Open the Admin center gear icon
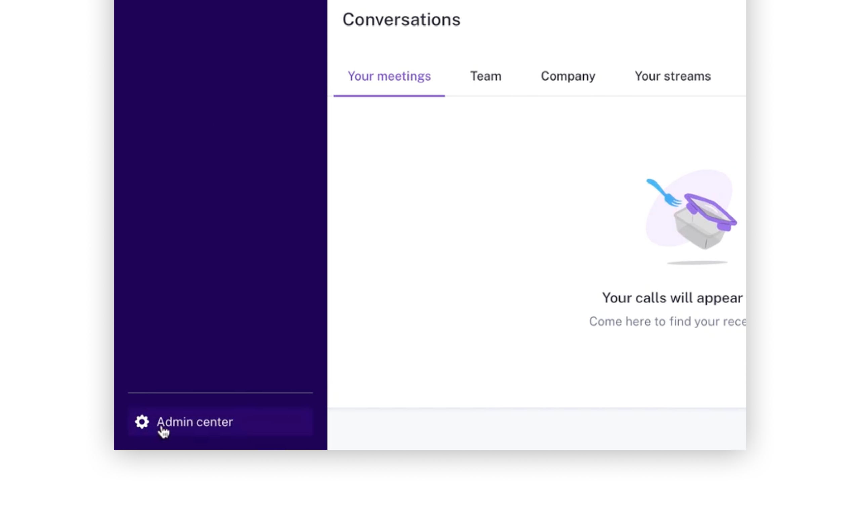This screenshot has height=524, width=860. pyautogui.click(x=142, y=422)
